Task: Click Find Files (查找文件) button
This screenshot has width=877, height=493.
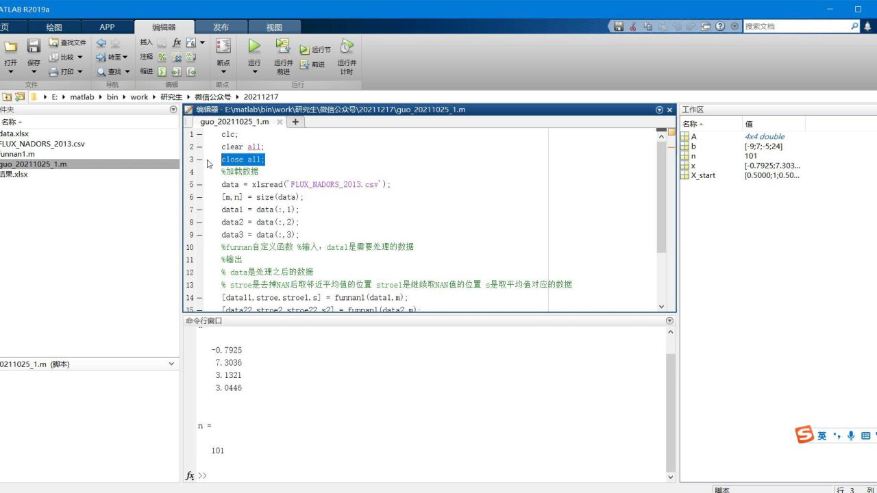Action: click(67, 42)
